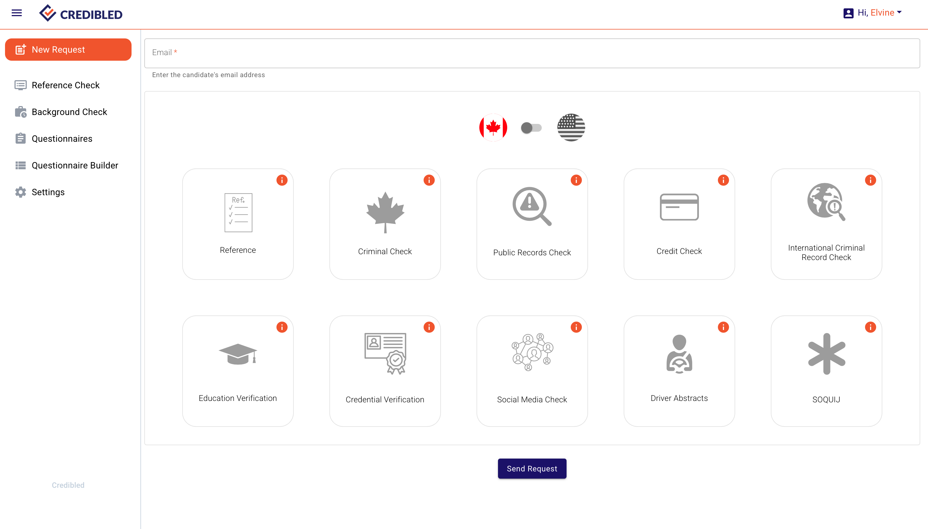928x529 pixels.
Task: Click info icon on Criminal Check card
Action: 429,180
